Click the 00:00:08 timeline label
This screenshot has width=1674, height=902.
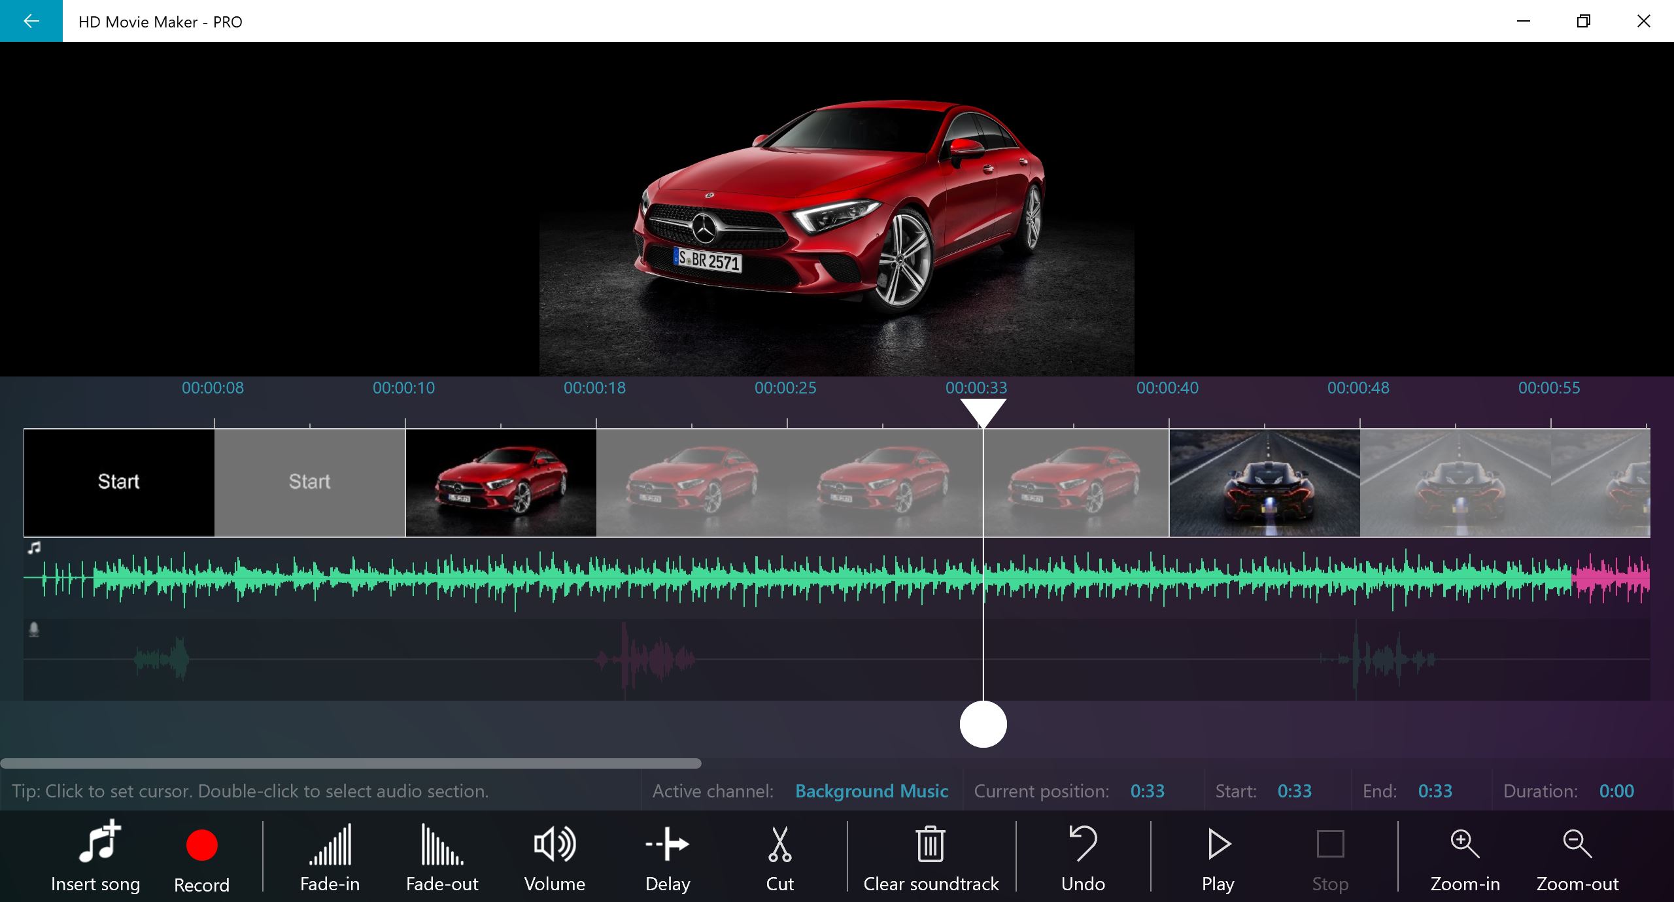(x=213, y=388)
